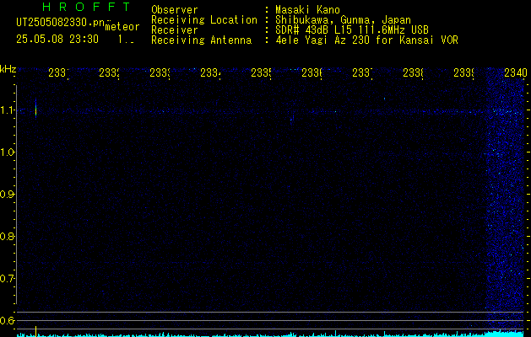Screen dimensions: 531x337
Task: Click the Receiving Antenna field label
Action: [202, 40]
